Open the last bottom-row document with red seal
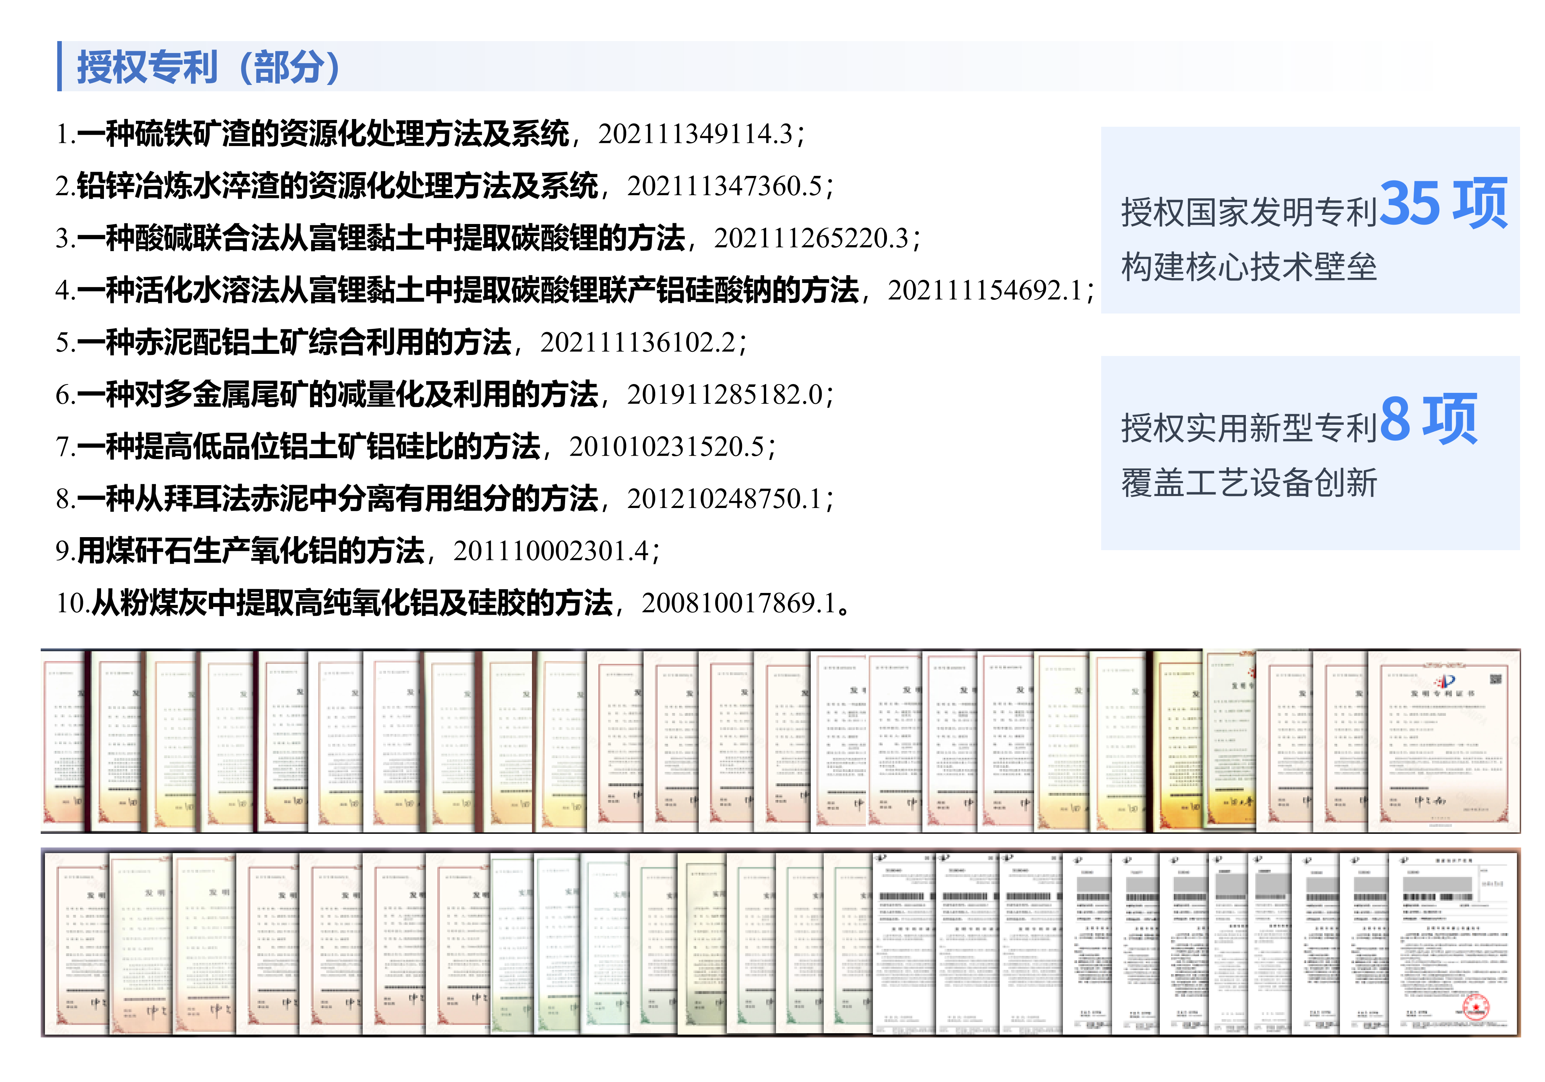 (1453, 943)
